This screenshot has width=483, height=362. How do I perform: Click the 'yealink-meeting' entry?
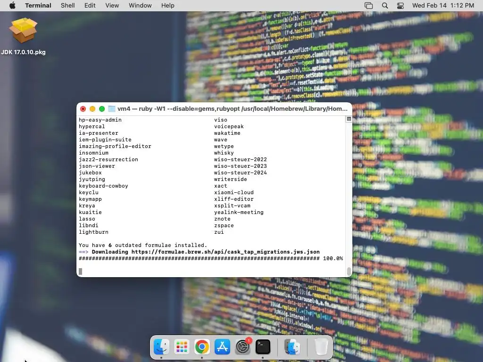click(x=239, y=213)
